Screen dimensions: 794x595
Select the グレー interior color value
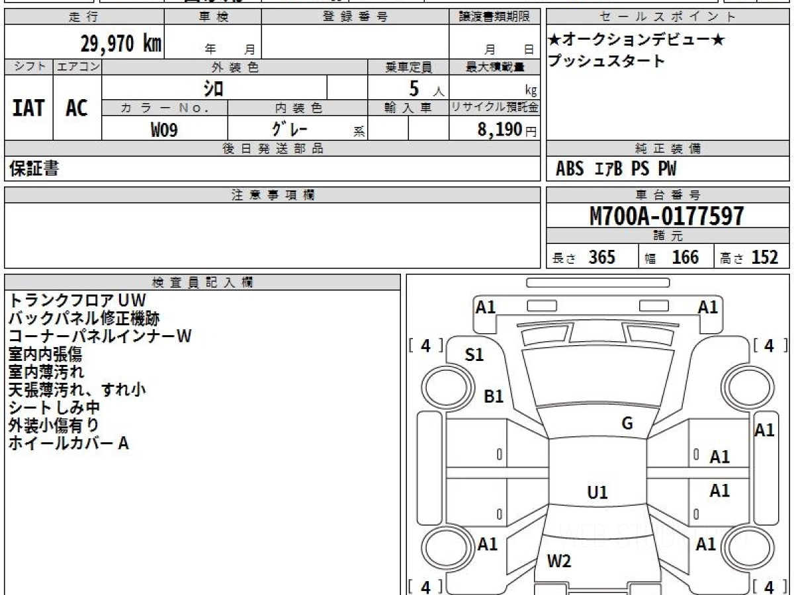coord(290,128)
